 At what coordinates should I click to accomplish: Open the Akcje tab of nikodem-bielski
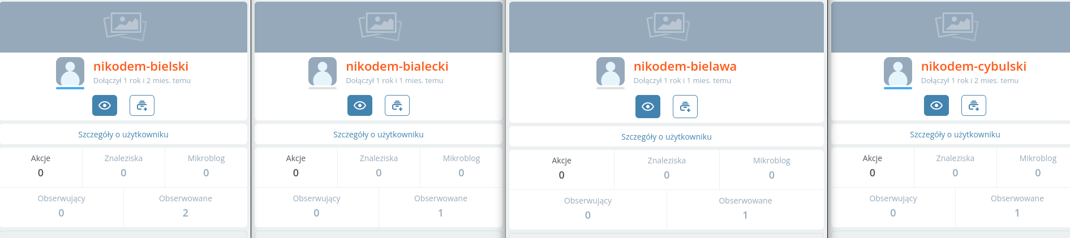point(41,166)
